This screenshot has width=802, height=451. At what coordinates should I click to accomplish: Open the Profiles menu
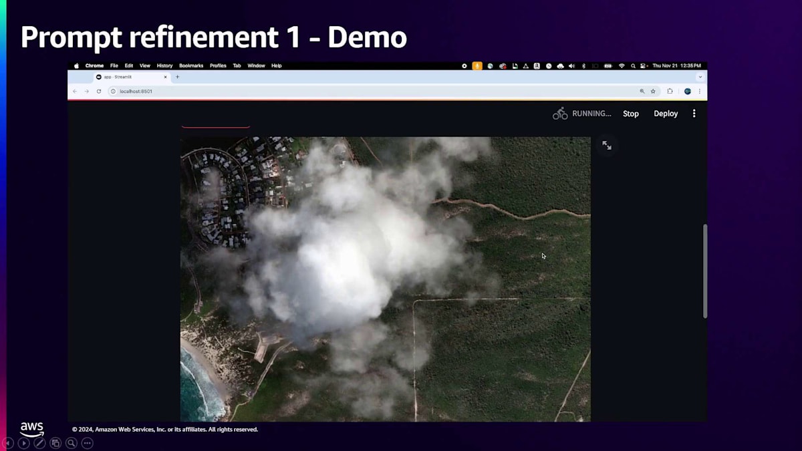(218, 65)
